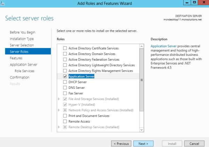Expand File And Storage Services node
This screenshot has width=209, height=147.
click(x=59, y=99)
